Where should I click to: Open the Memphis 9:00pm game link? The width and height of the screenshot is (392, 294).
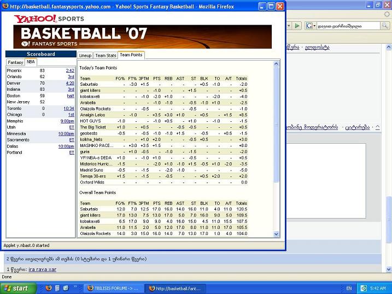click(68, 121)
